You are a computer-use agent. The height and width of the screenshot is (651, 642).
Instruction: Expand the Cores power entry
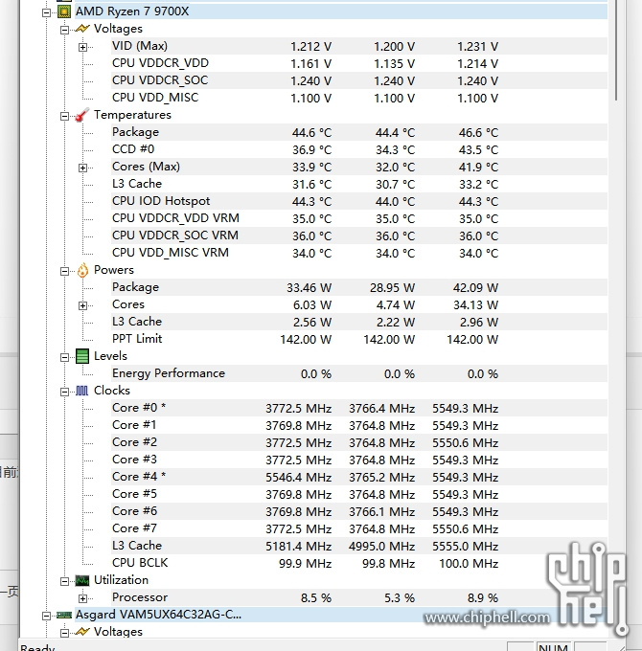coord(82,306)
